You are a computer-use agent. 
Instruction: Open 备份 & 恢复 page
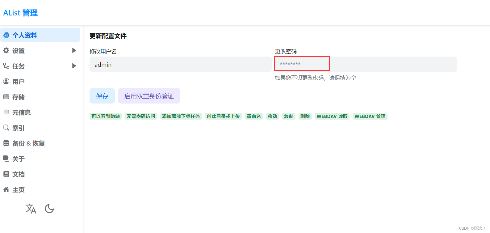click(x=40, y=143)
